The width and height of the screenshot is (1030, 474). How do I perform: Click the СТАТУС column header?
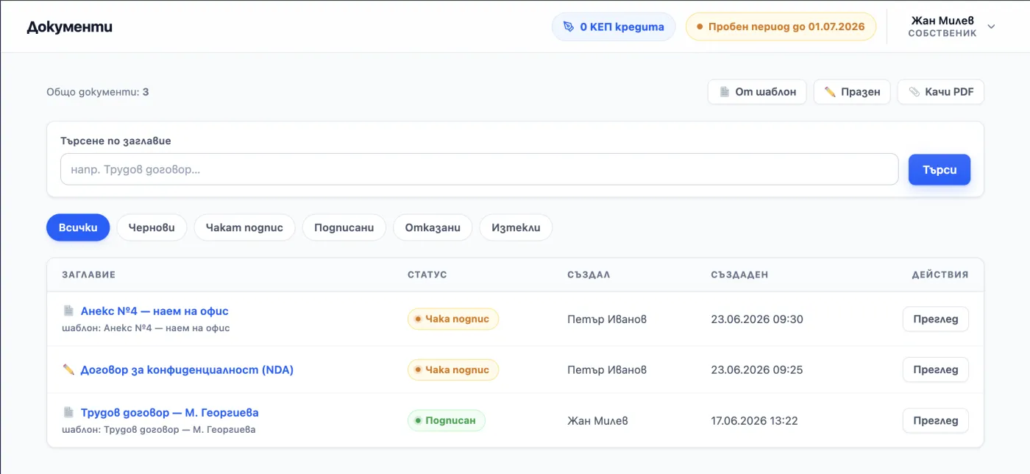point(427,275)
